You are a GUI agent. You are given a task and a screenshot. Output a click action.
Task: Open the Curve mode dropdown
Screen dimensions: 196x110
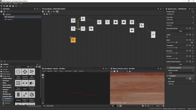[180, 25]
